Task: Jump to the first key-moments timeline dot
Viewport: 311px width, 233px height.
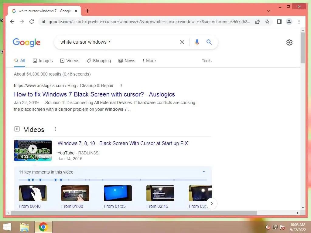Action: [x=29, y=180]
